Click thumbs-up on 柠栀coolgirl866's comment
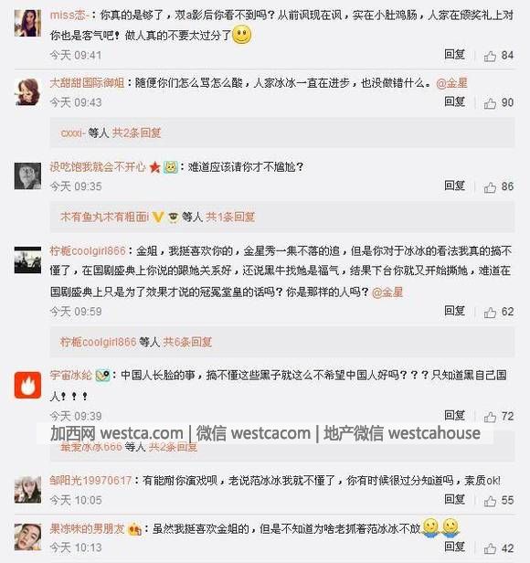 click(490, 313)
